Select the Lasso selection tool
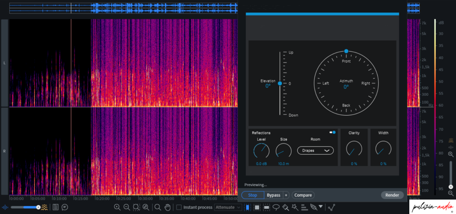 pos(276,208)
